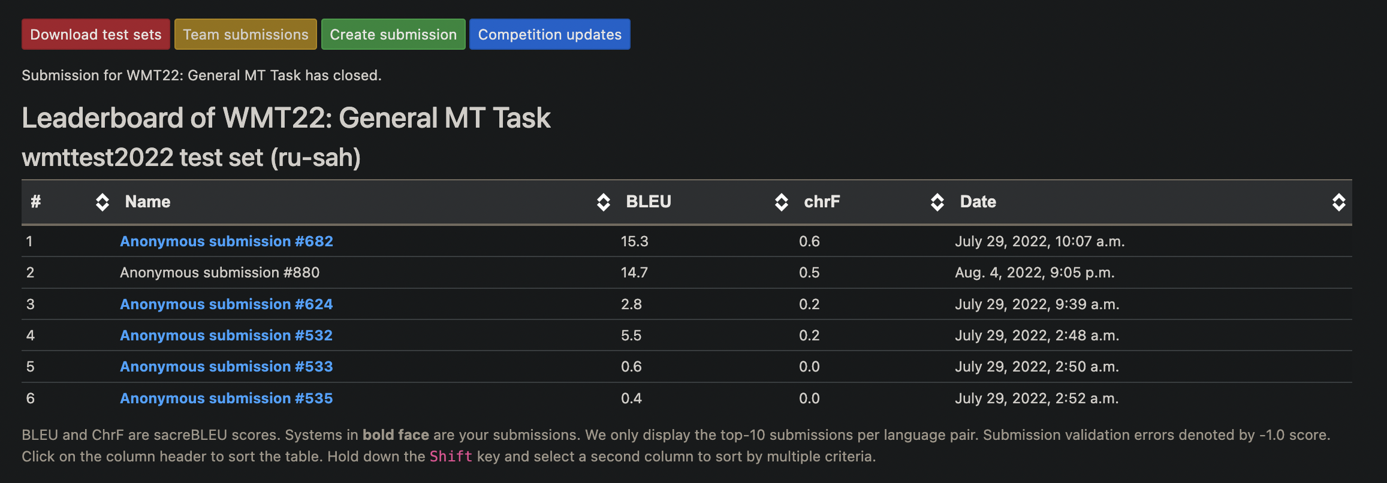This screenshot has width=1387, height=483.
Task: Click the Date column header text
Action: coord(978,202)
